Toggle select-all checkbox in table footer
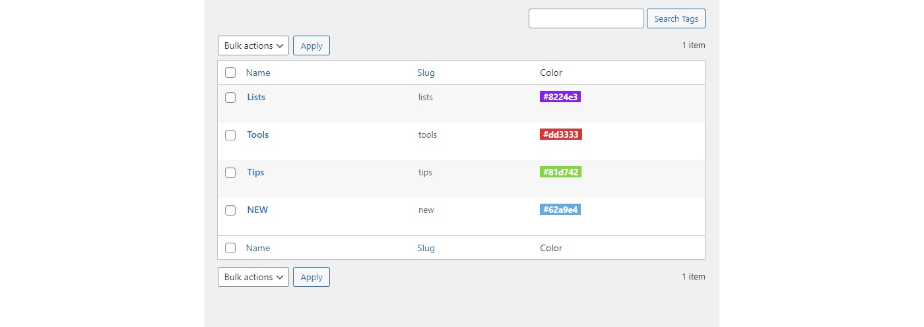This screenshot has width=924, height=327. pos(230,248)
